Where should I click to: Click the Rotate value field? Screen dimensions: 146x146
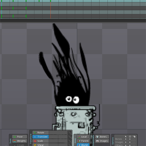pos(58,133)
